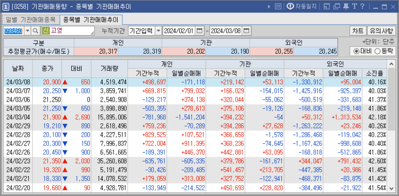Click the end date field 2024/03/08

click(x=226, y=31)
